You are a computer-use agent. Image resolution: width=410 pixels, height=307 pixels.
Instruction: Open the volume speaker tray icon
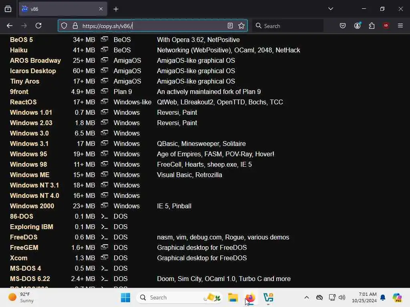coord(342,297)
